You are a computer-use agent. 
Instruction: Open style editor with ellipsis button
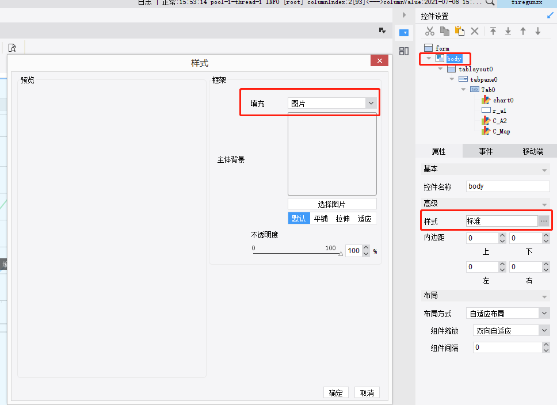[x=544, y=221]
